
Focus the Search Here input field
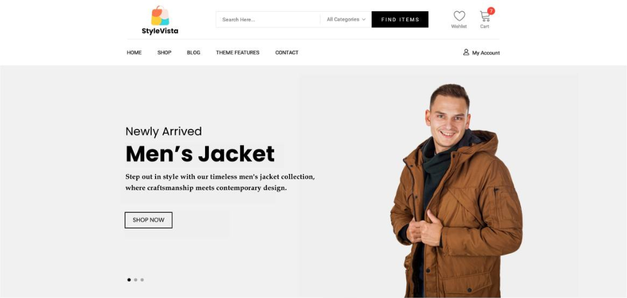268,19
